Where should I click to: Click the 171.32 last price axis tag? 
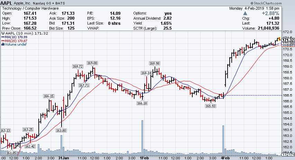[x=288, y=40]
